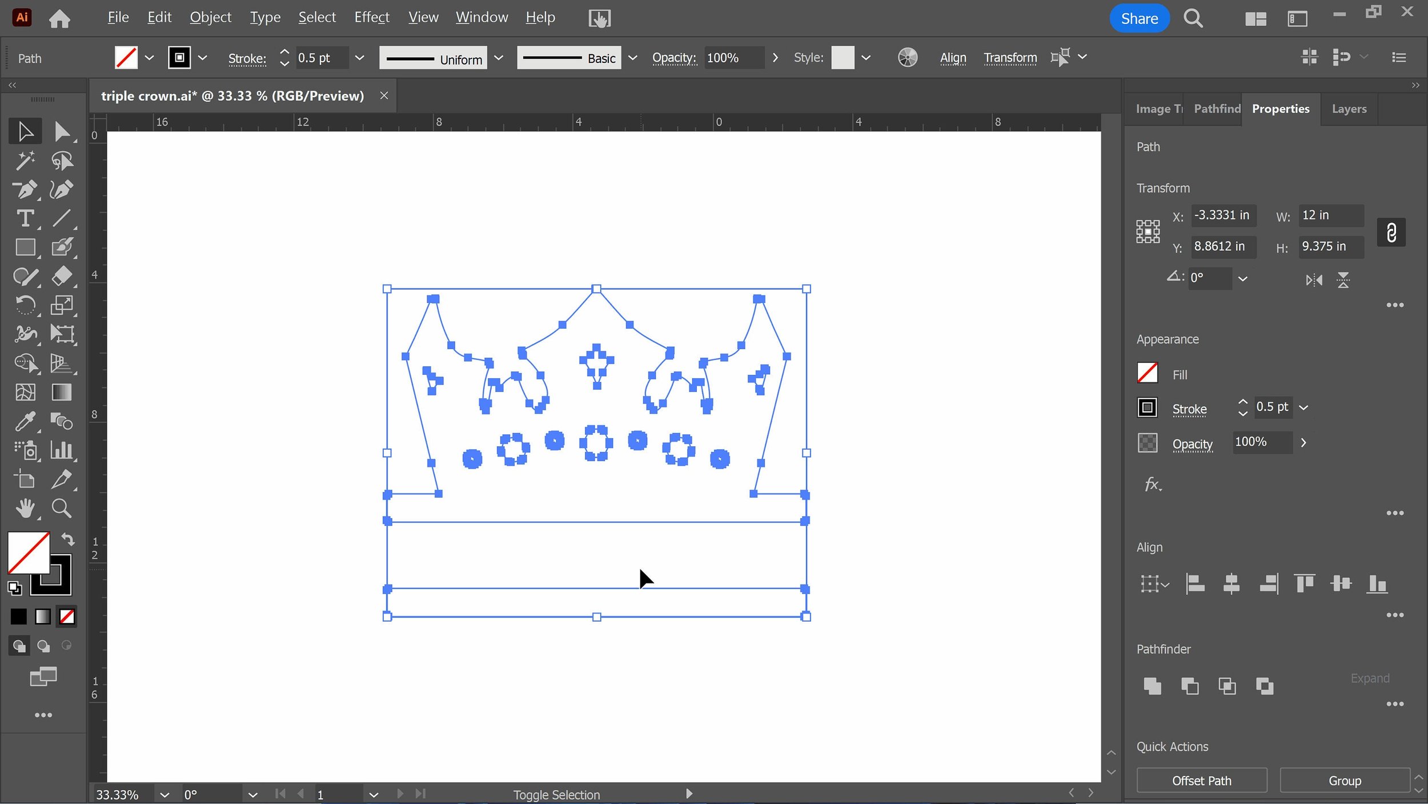Image resolution: width=1428 pixels, height=804 pixels.
Task: Select the Hand tool
Action: tap(25, 508)
